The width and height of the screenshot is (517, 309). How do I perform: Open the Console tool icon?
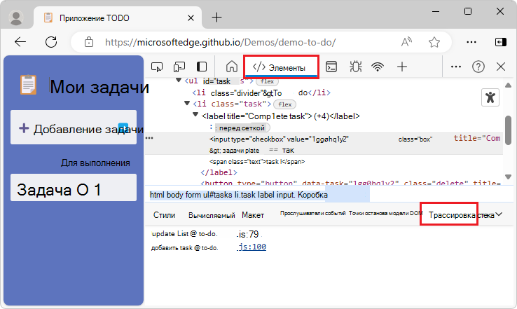[331, 67]
